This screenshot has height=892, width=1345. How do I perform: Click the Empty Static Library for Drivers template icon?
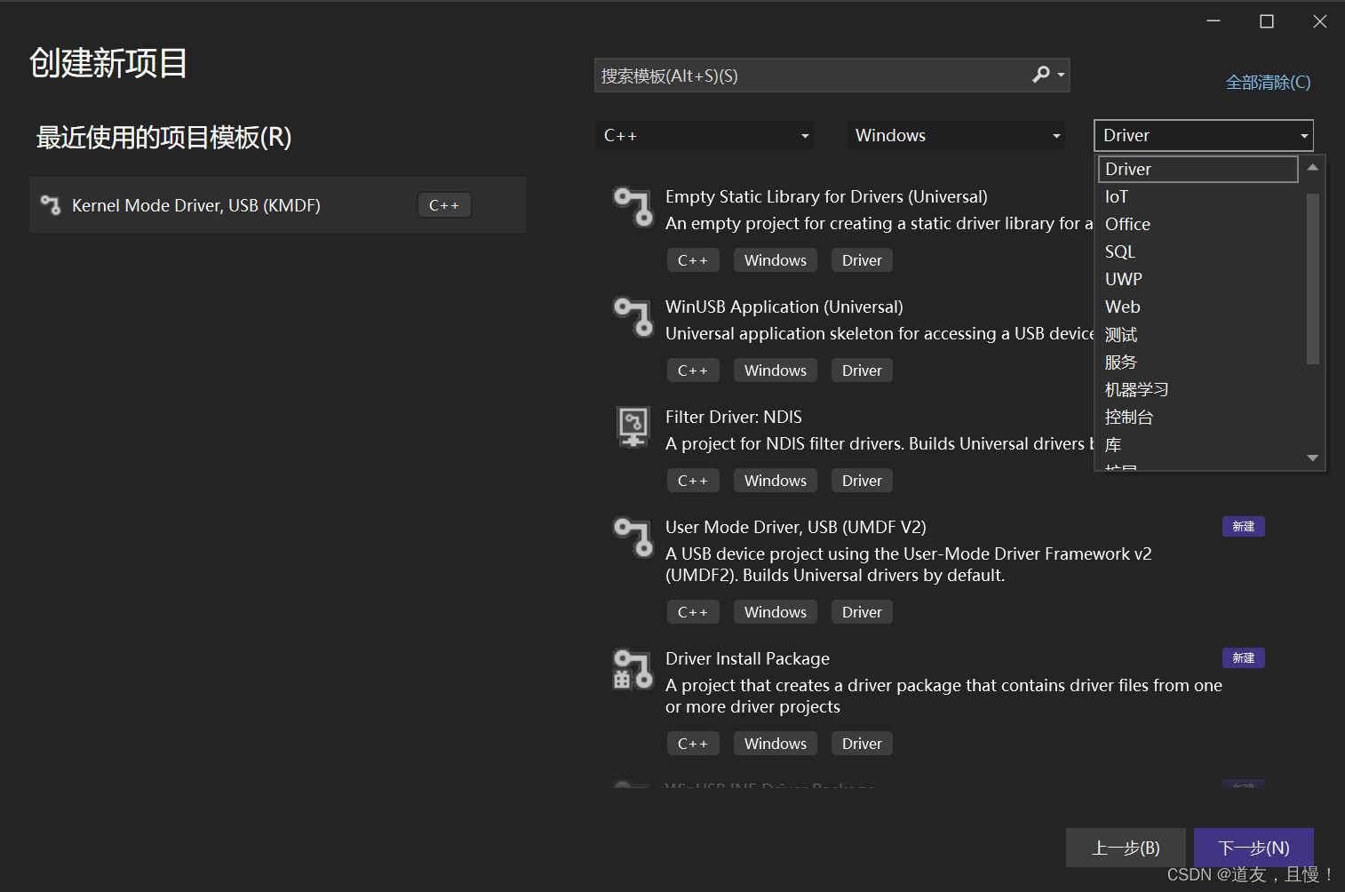[x=633, y=207]
